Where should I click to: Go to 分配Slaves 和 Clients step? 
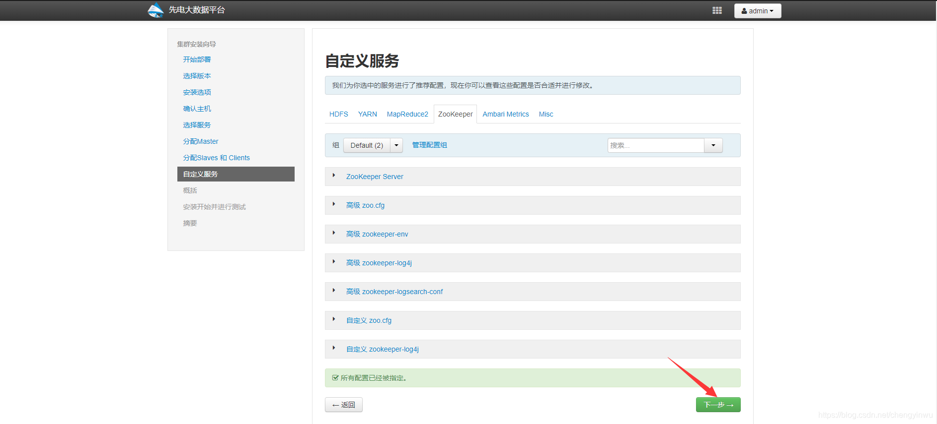click(x=216, y=158)
